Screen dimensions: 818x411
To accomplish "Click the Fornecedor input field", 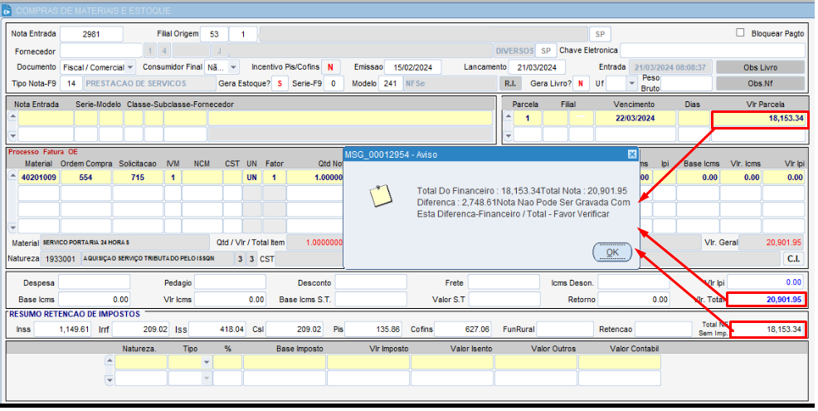I will point(101,51).
